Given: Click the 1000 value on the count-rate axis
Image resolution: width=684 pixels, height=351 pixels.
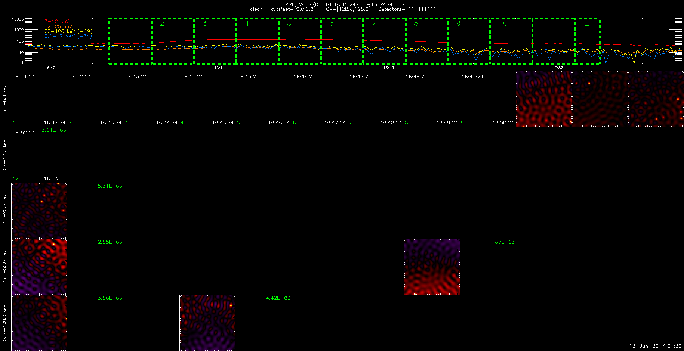Looking at the screenshot, I should pos(19,29).
